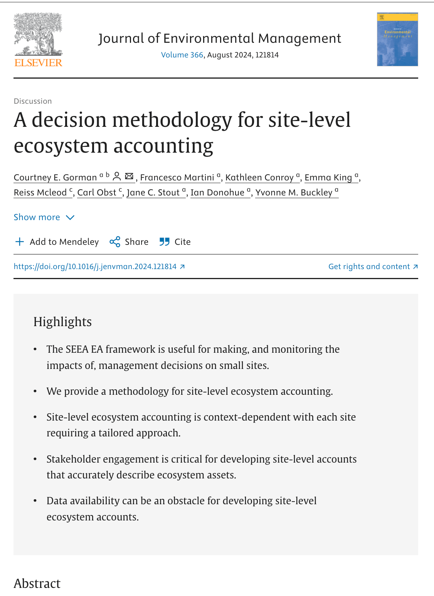Open the Journal of Environmental Management title
Viewport: 434px width, 596px height.
click(219, 38)
